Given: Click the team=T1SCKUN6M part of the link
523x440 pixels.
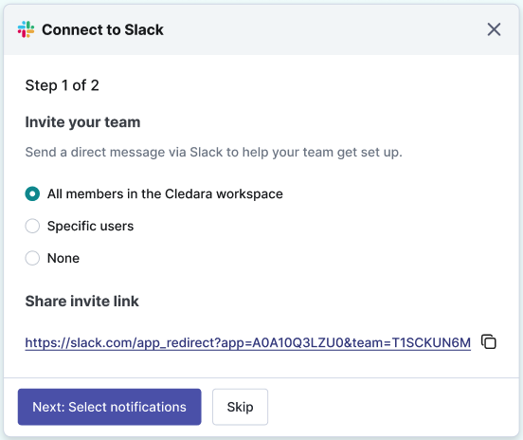Looking at the screenshot, I should [x=411, y=343].
